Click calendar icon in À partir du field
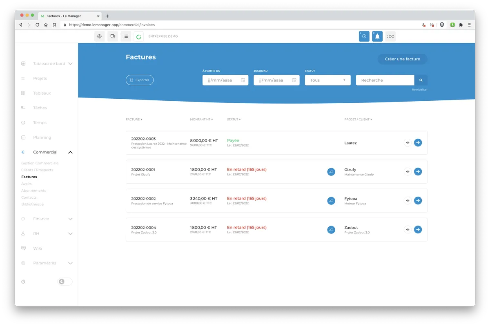The height and width of the screenshot is (326, 490). tap(243, 80)
